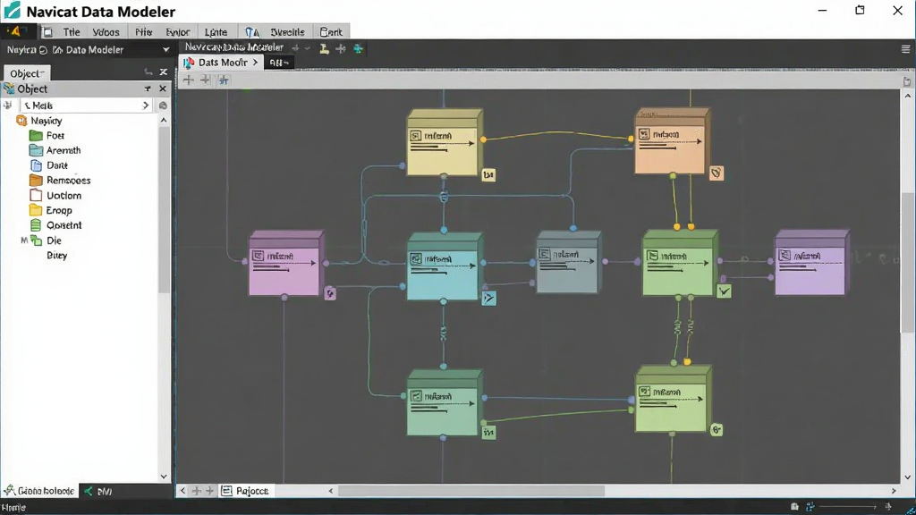Click the gray plus icon in top toolbar

(x=341, y=48)
